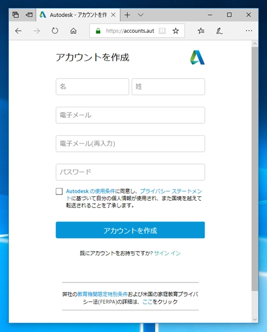Screen dimensions: 267x332
Task: Refresh the page with reload icon
Action: coord(55,31)
